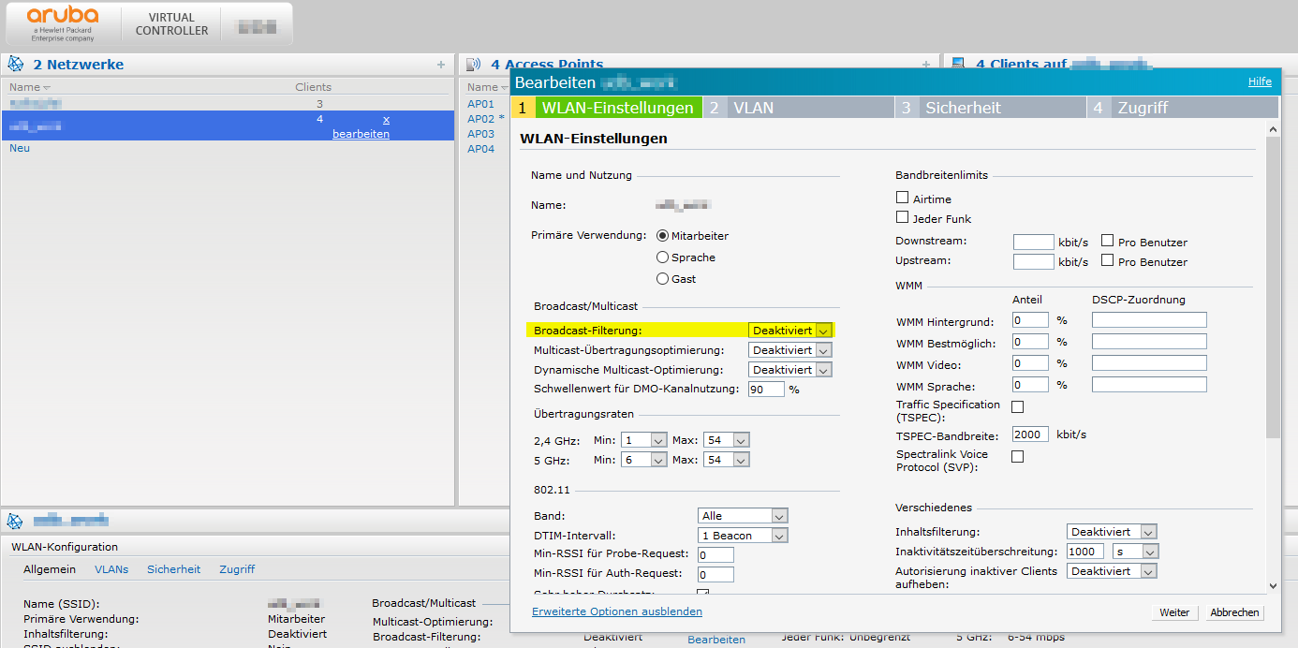The image size is (1298, 648).
Task: Choose the Gast radio option
Action: pyautogui.click(x=663, y=279)
